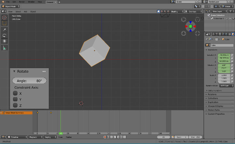235x144 pixels.
Task: Click perspective/ortho toggle gizmo icon
Action: 197,19
